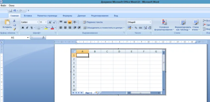Click insert new worksheet icon
The height and width of the screenshot is (102, 210).
[97, 93]
